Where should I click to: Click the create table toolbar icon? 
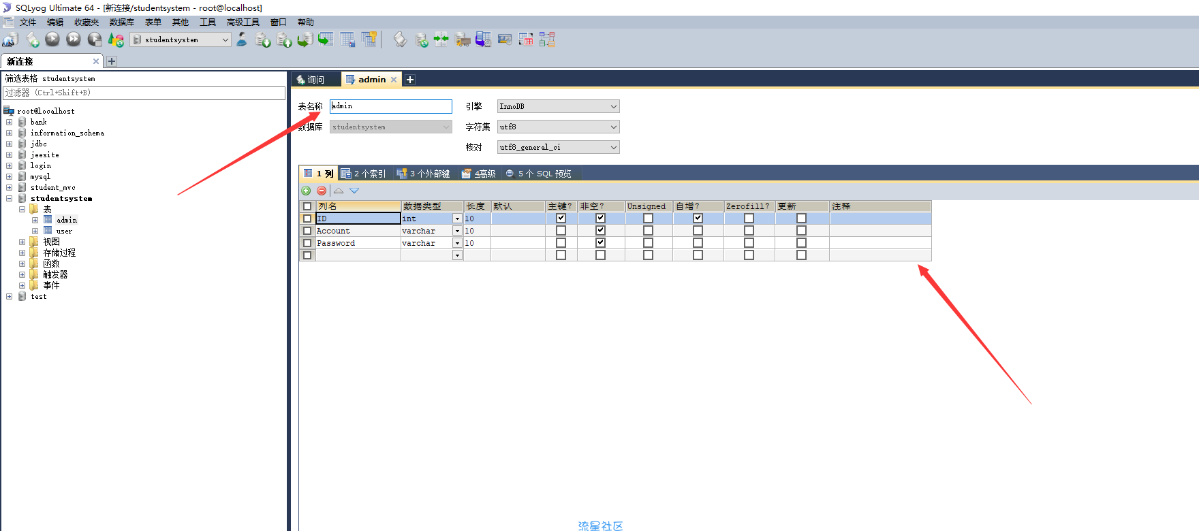coord(326,39)
